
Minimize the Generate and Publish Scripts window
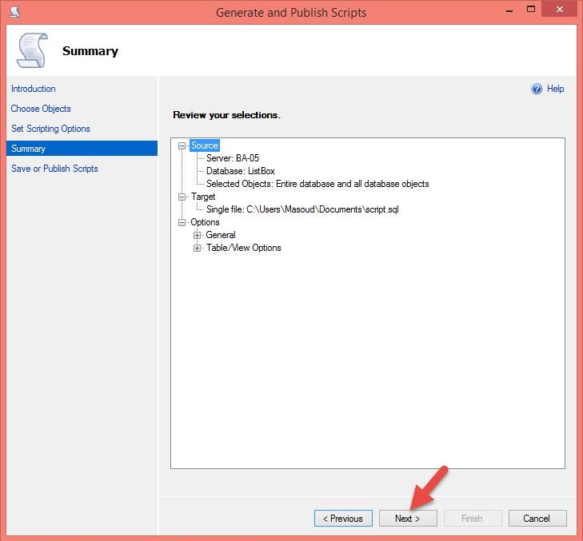[x=509, y=10]
